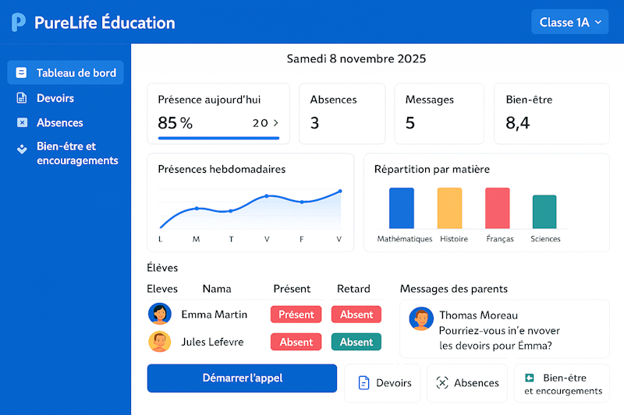Click the Absences icon in sidebar

(x=22, y=123)
